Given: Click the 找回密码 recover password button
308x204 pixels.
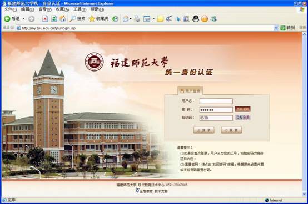Looking at the screenshot, I should (x=242, y=109).
